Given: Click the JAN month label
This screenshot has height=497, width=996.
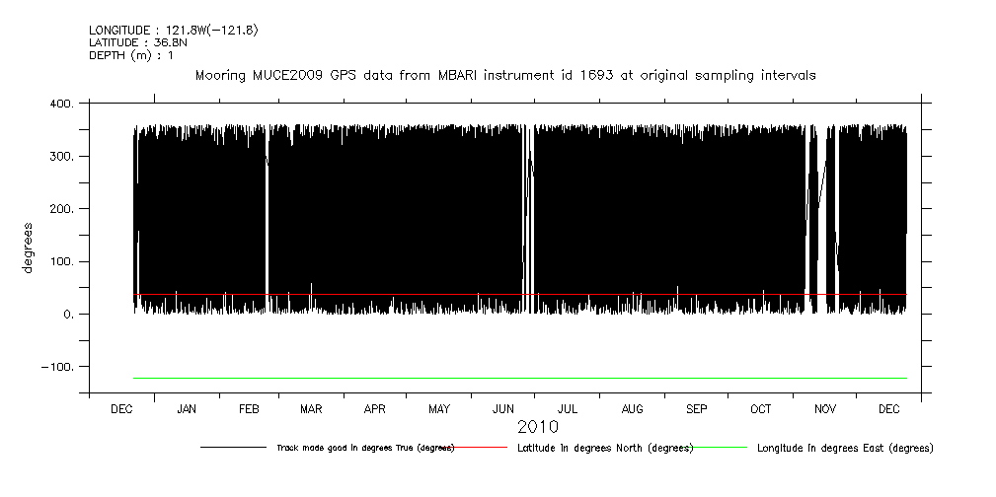Looking at the screenshot, I should tap(186, 409).
